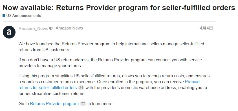Click the Amazon News full name label
Screen dimensions: 238x111
tap(69, 28)
